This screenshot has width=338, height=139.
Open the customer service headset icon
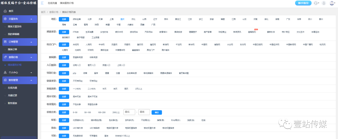(315, 3)
